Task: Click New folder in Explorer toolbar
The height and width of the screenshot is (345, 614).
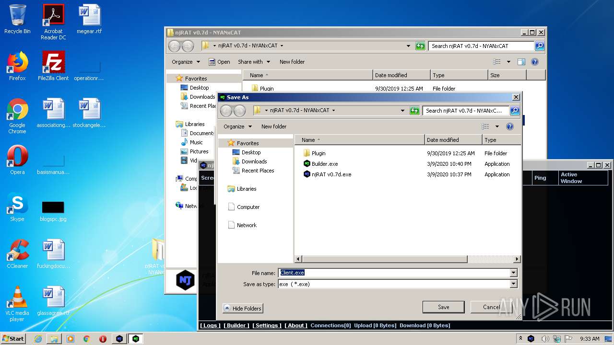Action: [292, 62]
